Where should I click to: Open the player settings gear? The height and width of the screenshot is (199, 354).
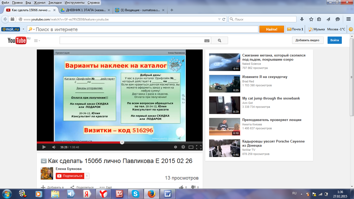pos(183,147)
